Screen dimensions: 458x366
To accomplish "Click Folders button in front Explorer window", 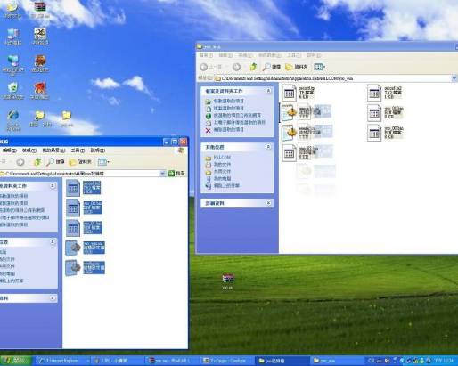I will click(80, 162).
